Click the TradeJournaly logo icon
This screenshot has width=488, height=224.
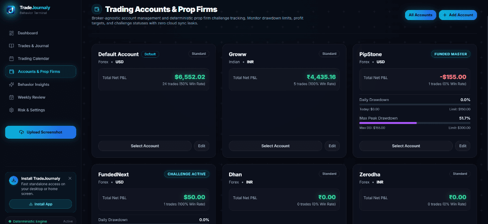(x=10, y=10)
